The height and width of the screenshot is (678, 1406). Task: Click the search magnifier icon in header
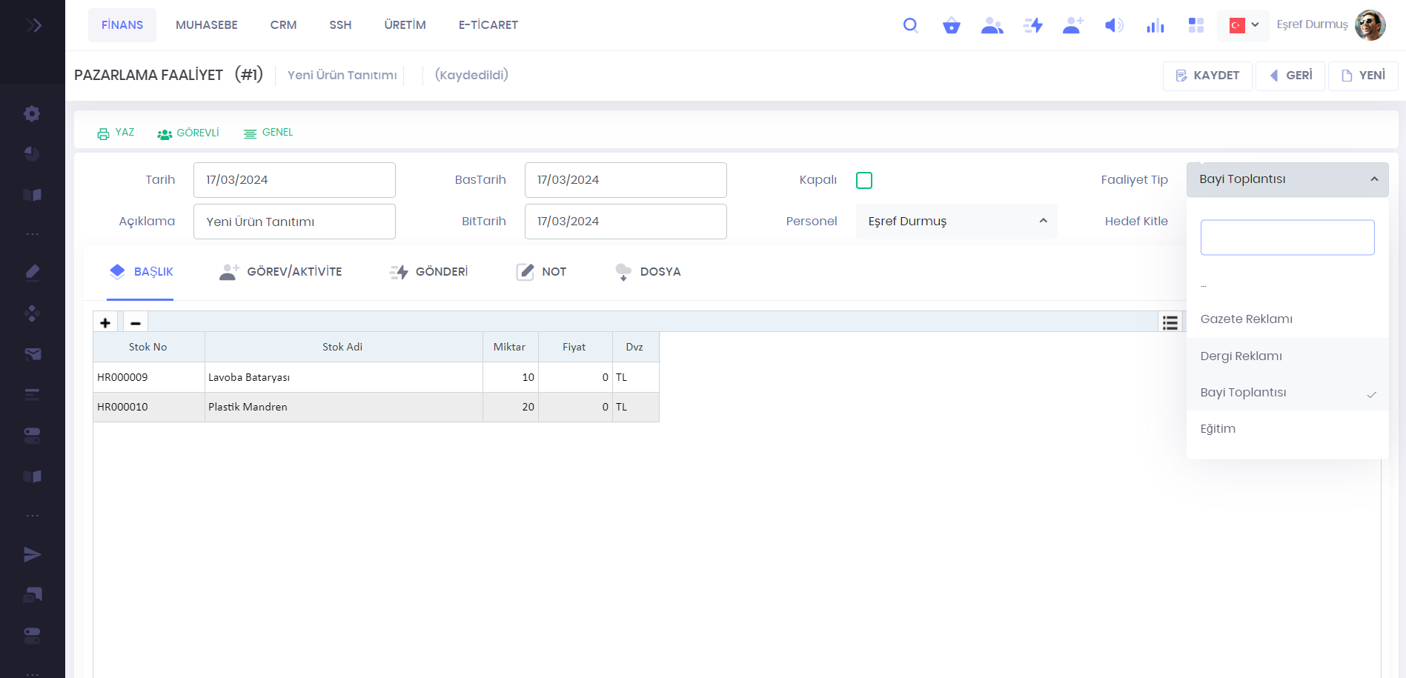(910, 25)
